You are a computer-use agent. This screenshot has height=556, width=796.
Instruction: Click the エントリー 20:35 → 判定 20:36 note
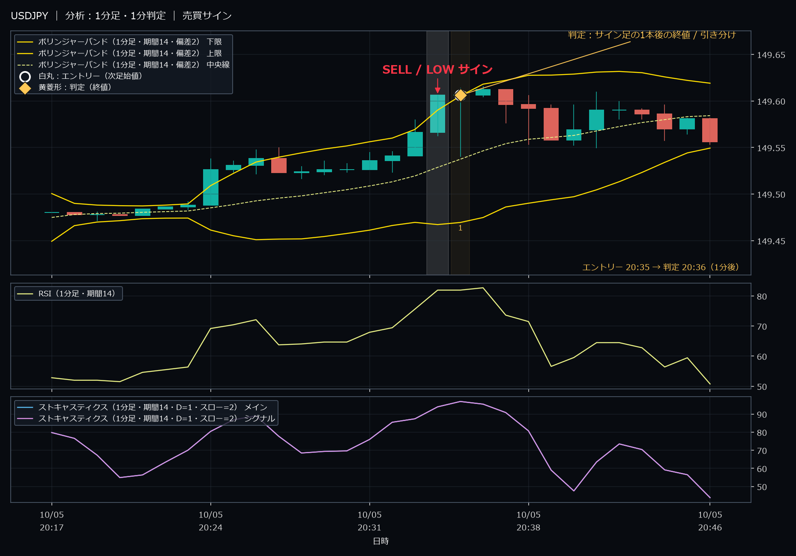click(661, 267)
